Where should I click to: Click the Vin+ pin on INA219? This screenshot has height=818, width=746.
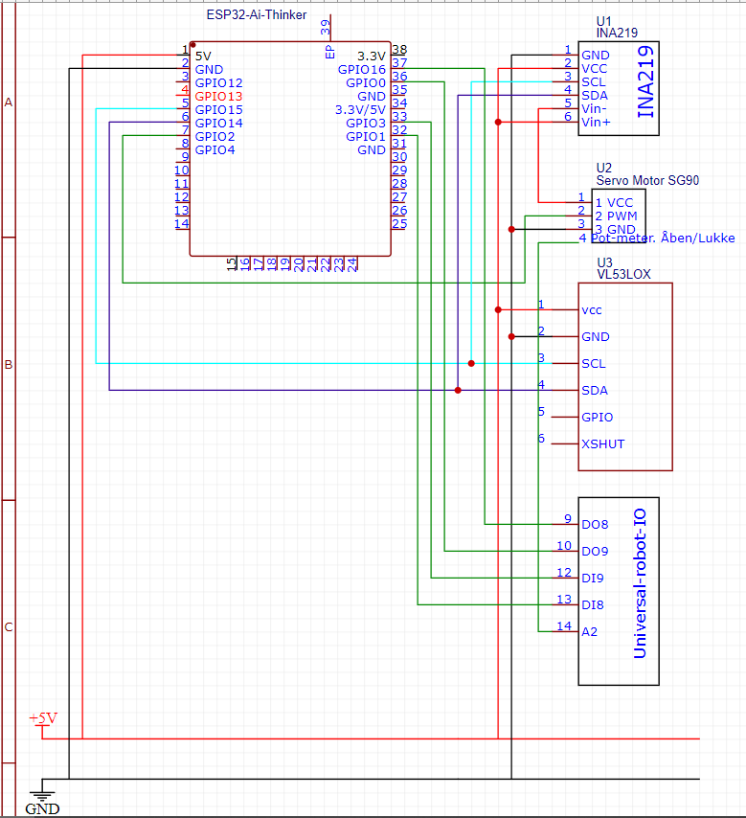point(596,123)
